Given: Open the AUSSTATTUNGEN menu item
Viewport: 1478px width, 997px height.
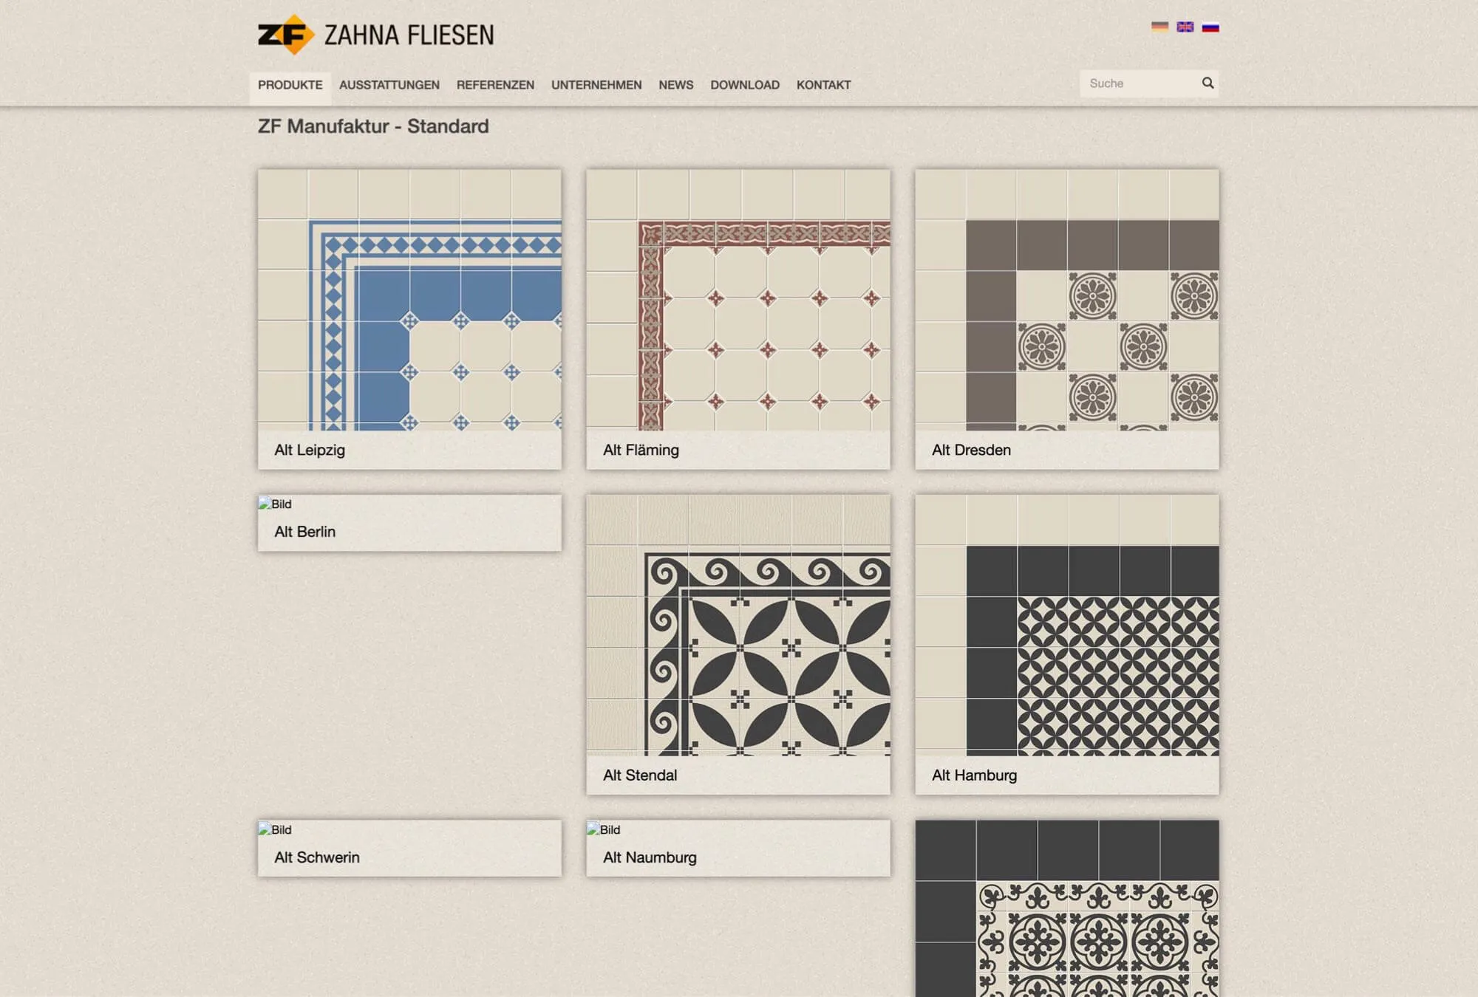Looking at the screenshot, I should point(389,85).
